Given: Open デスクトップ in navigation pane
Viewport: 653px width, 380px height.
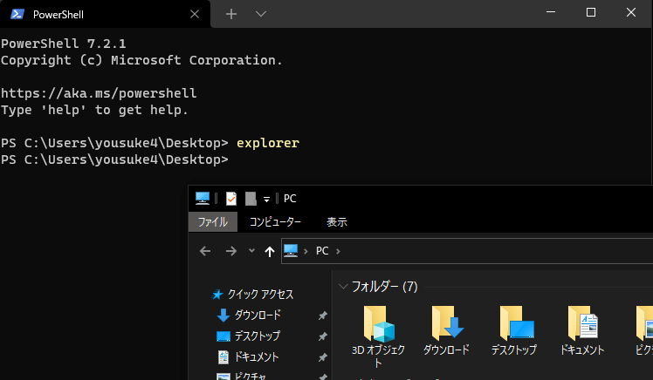Looking at the screenshot, I should [x=257, y=336].
